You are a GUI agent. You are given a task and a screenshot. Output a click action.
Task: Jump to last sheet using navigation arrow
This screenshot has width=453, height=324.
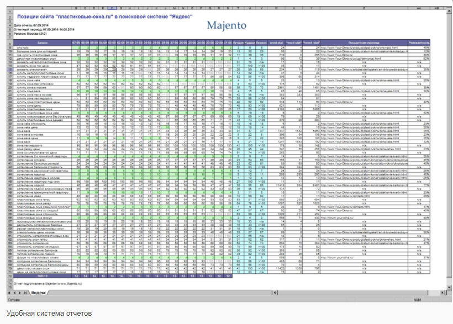click(26, 292)
